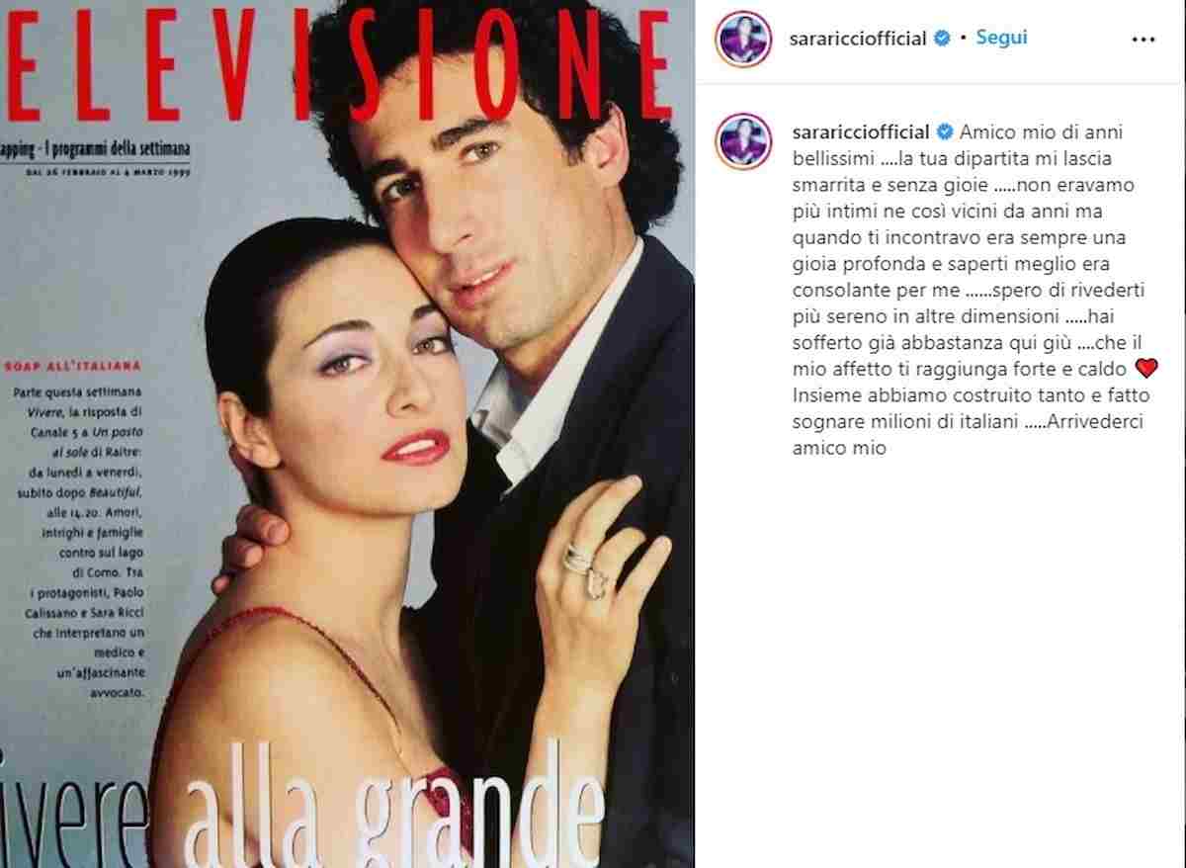Follow the account with the Segui button
This screenshot has width=1186, height=868.
[1002, 38]
